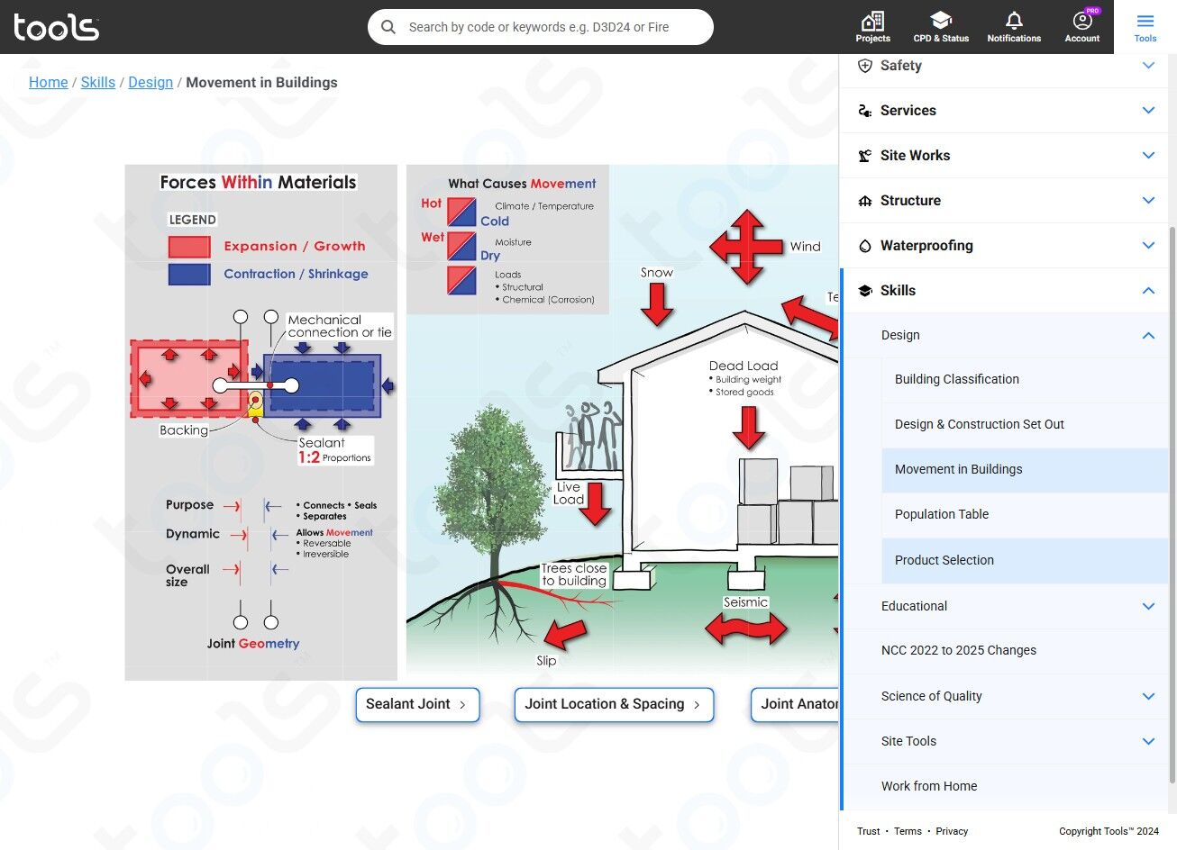The image size is (1177, 850).
Task: Click the Science of Quality label
Action: 931,696
